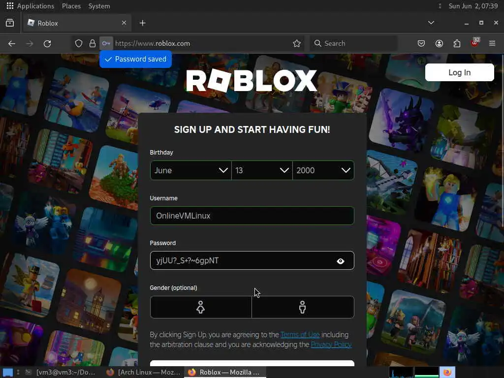504x378 pixels.
Task: Click Roblox — Mozilla taskbar item
Action: [225, 372]
